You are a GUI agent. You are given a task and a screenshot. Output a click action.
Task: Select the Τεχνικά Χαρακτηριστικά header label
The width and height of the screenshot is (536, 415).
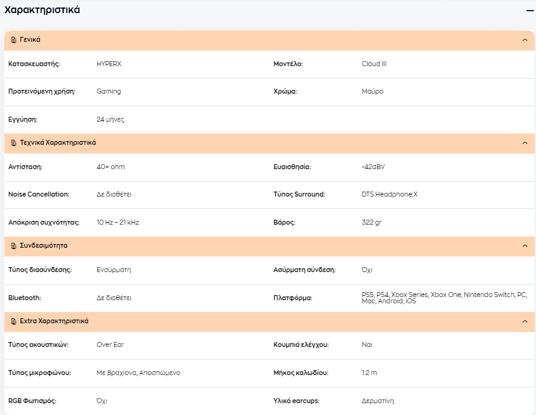click(58, 142)
